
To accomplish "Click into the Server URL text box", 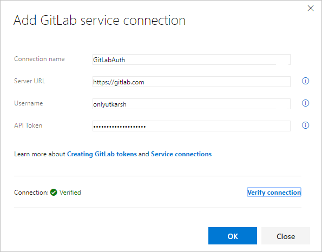I will point(192,82).
